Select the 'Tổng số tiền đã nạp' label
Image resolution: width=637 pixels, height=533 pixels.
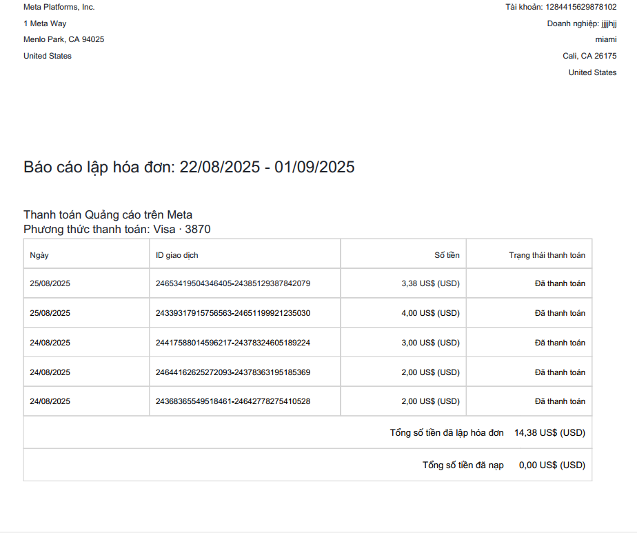463,465
